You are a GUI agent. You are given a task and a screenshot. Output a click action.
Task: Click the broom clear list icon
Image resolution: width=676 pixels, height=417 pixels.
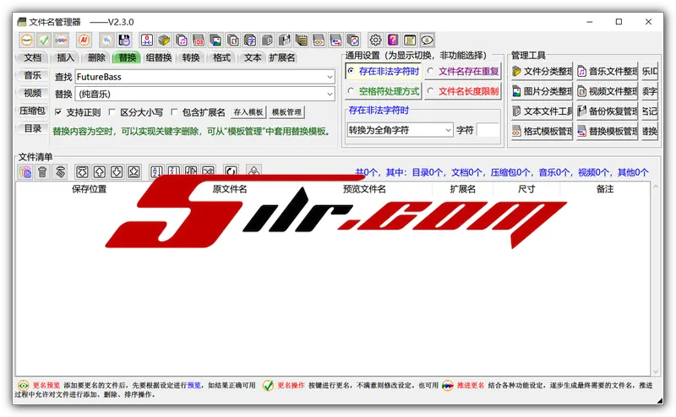(60, 172)
